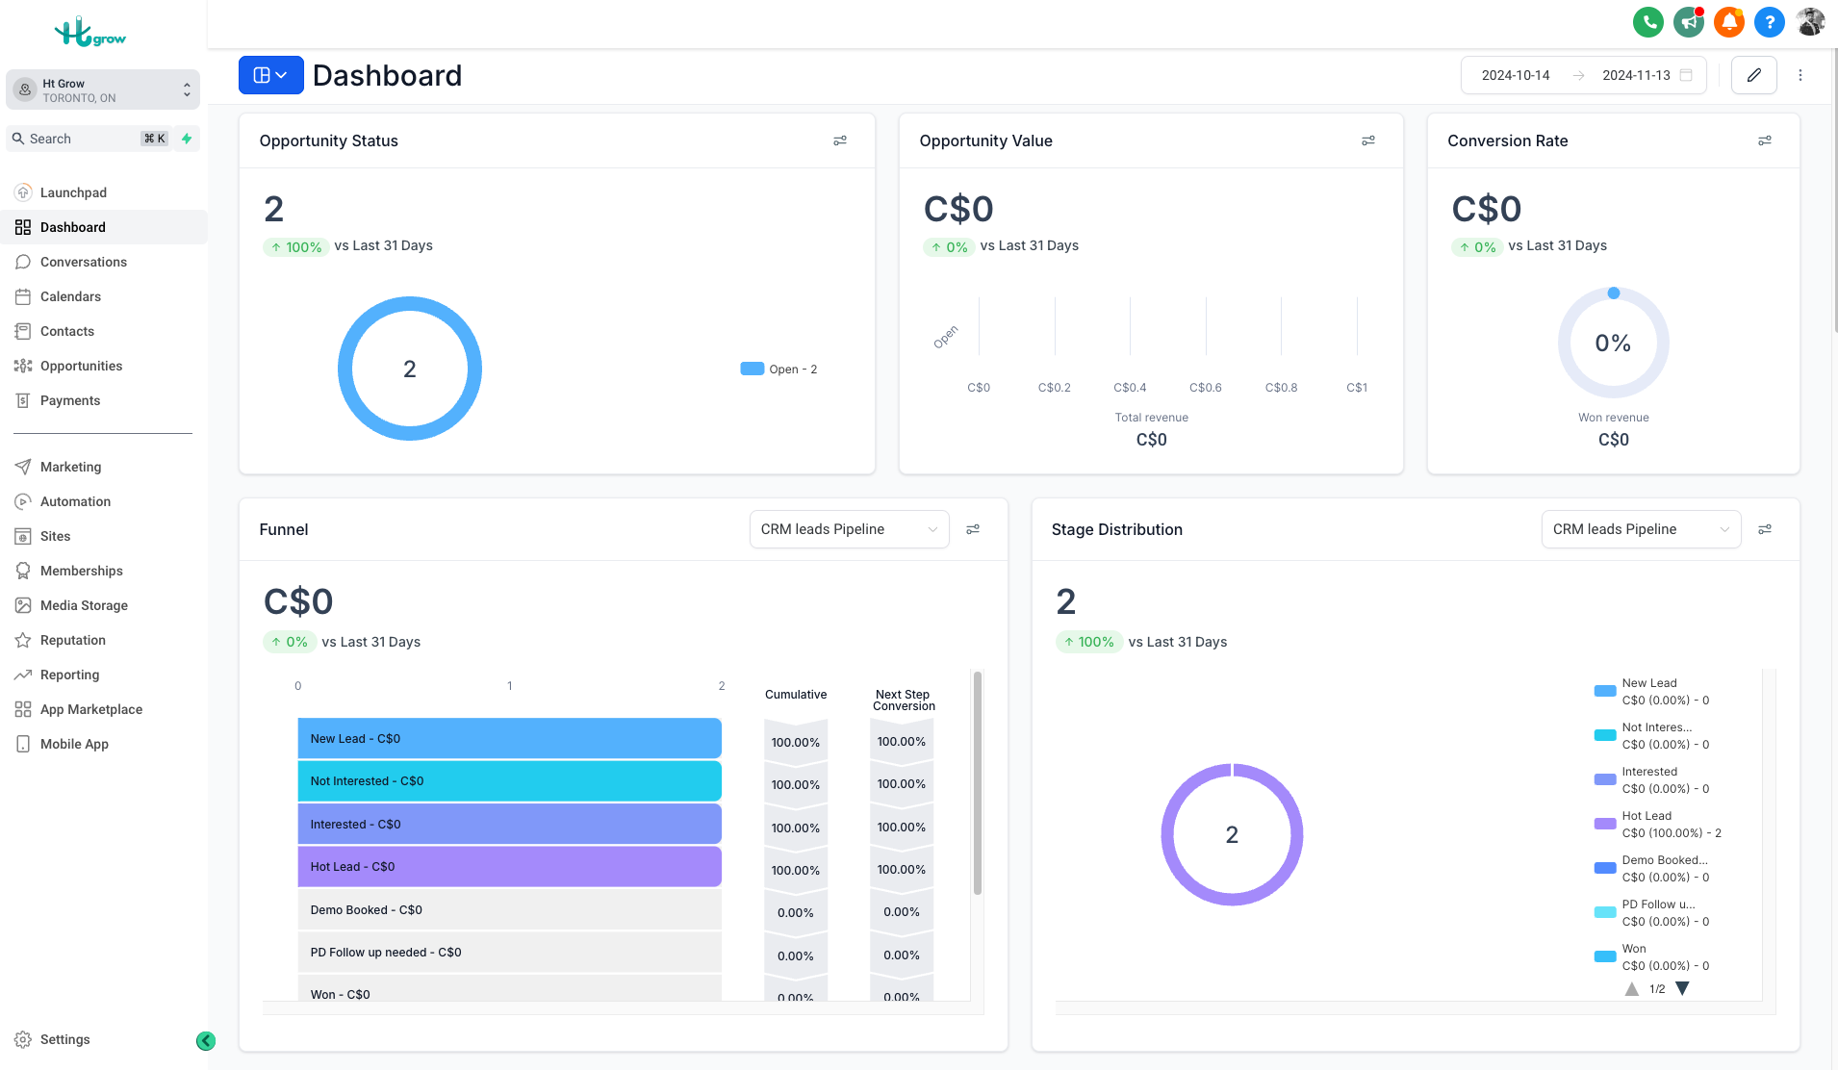Toggle the Won legend color swatch
Image resolution: width=1838 pixels, height=1070 pixels.
(1605, 956)
